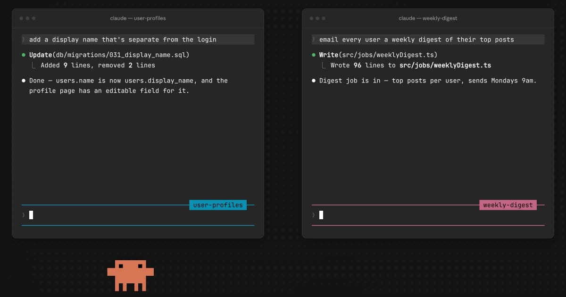Open the Update(db/migrations/031_display_name.sql) entry
Screen dimensions: 566x297
109,55
